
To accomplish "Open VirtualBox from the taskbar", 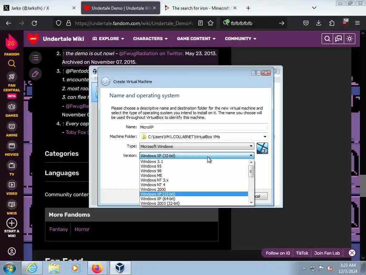I will click(x=120, y=268).
